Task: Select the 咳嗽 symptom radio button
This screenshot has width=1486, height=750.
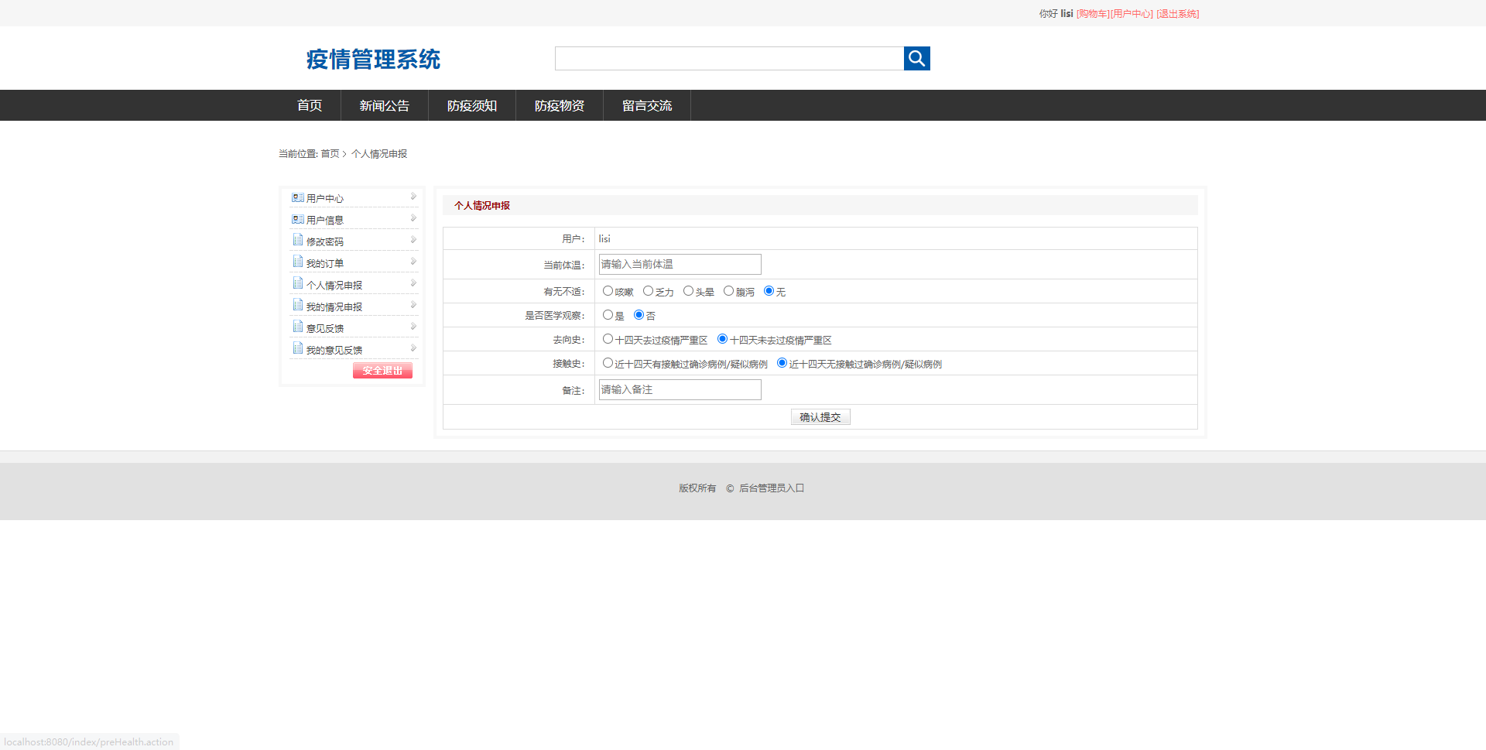Action: [x=608, y=291]
